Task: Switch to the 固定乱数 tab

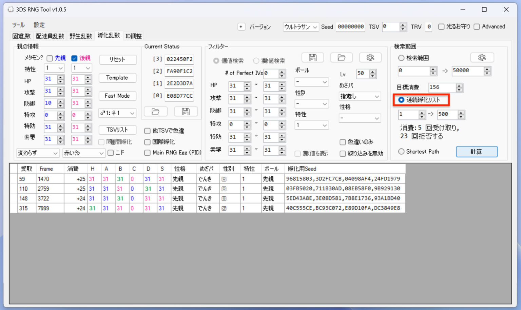Action: pos(21,36)
